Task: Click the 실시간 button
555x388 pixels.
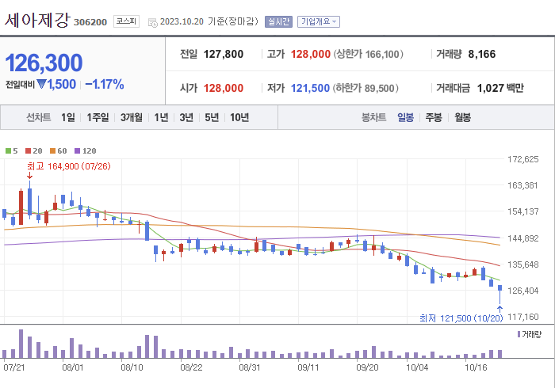Action: pyautogui.click(x=278, y=21)
